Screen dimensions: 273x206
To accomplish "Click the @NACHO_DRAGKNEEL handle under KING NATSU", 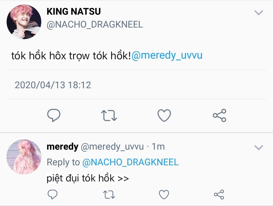I will 95,24.
